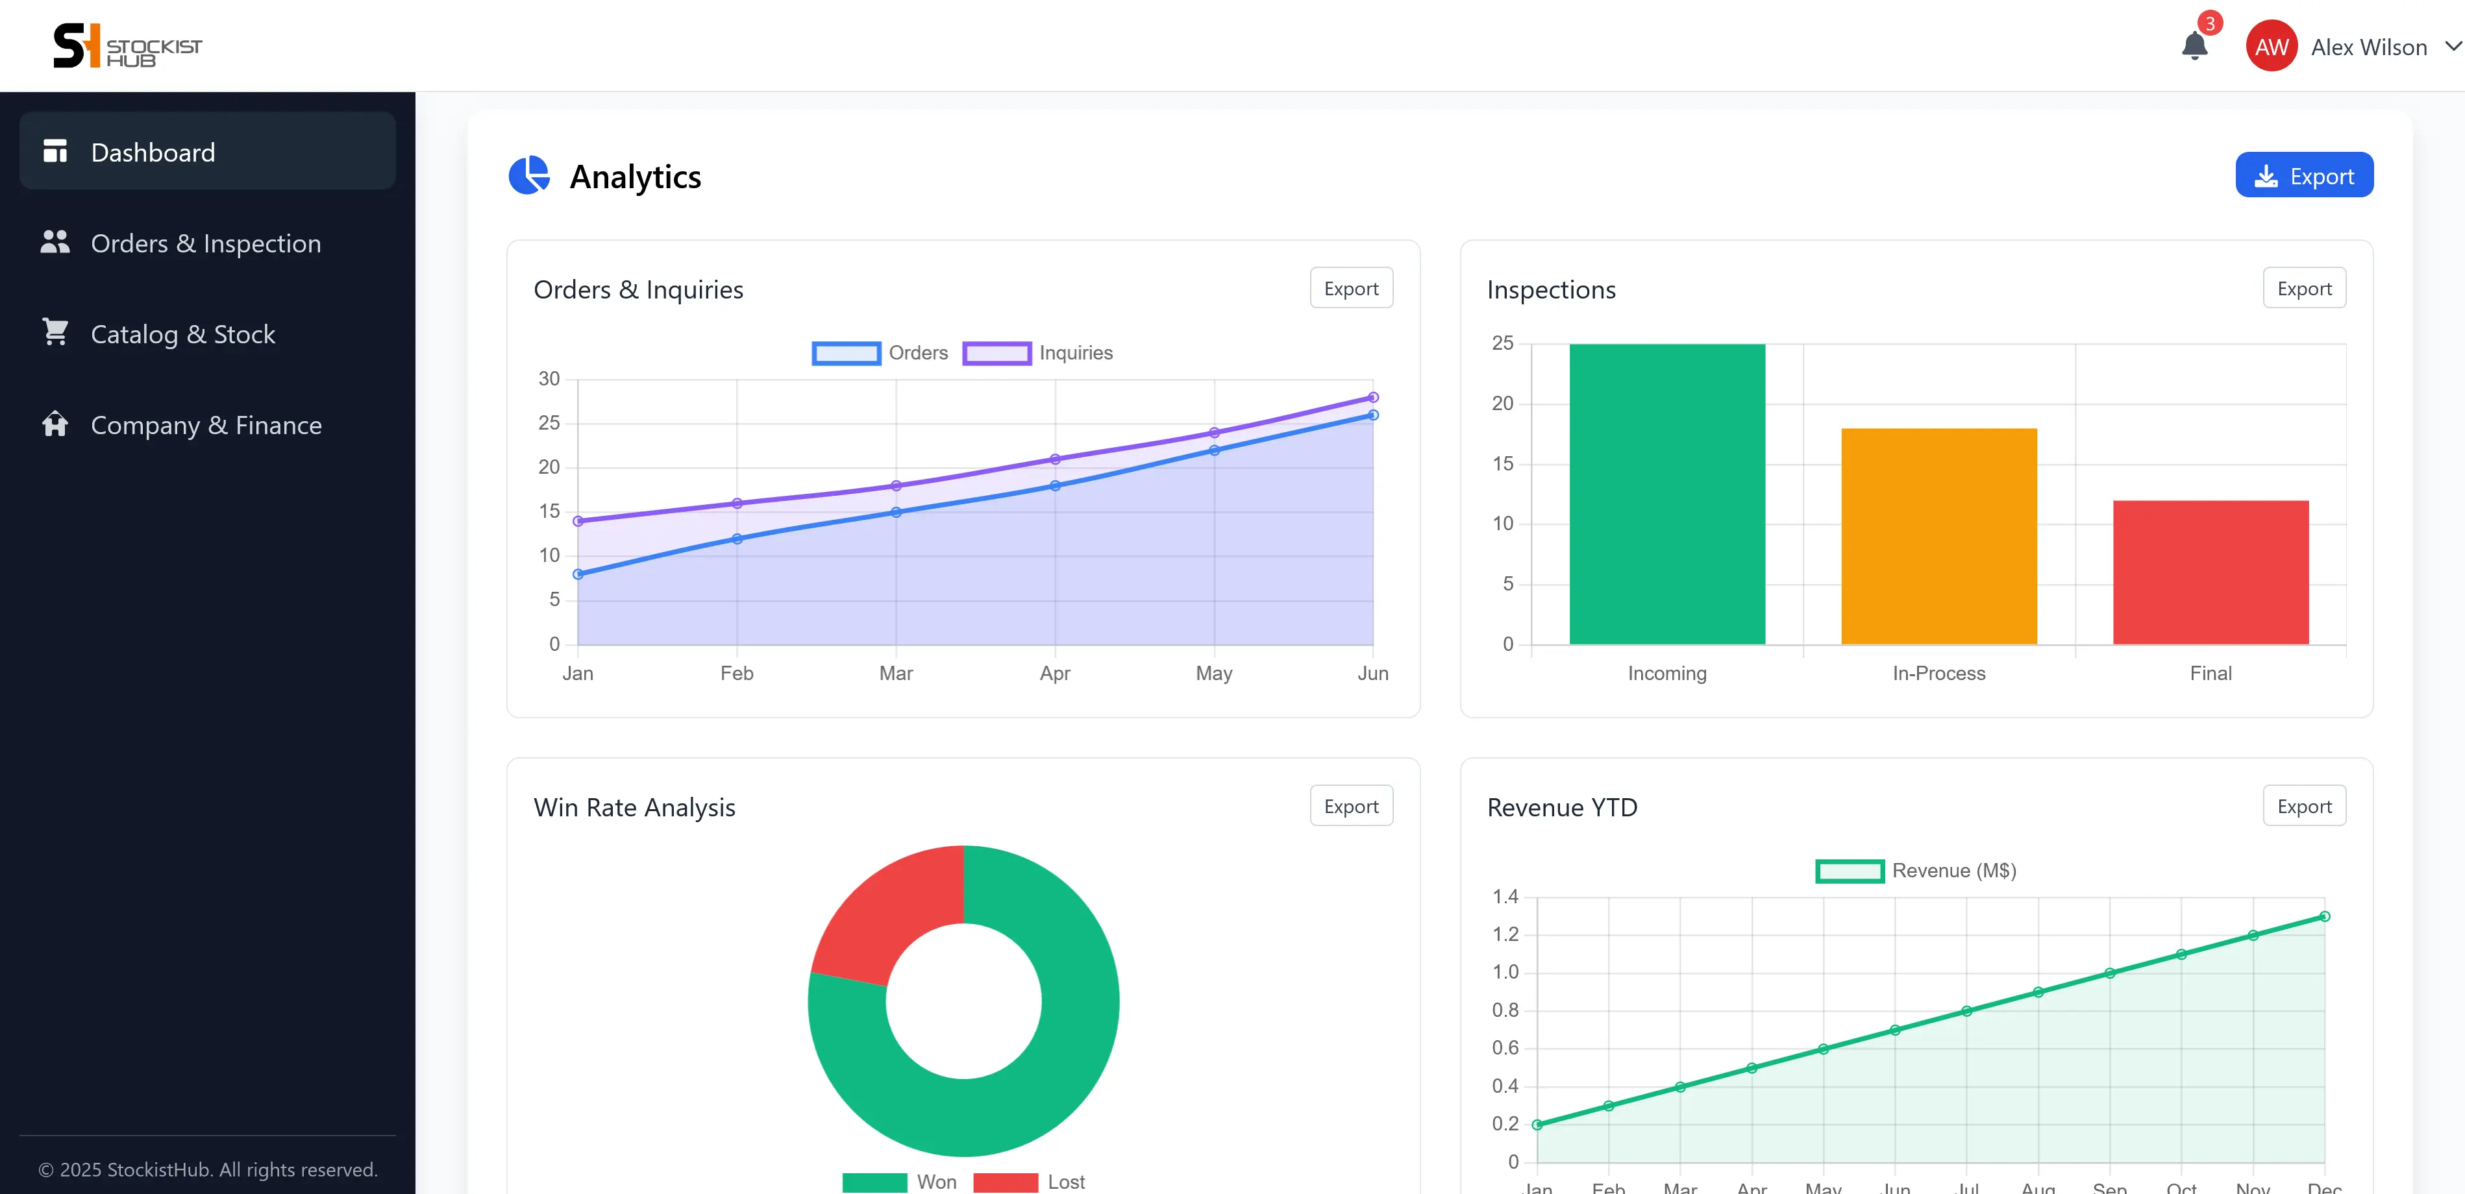Click the Inquiries June data point
Viewport: 2465px width, 1194px height.
pyautogui.click(x=1373, y=397)
